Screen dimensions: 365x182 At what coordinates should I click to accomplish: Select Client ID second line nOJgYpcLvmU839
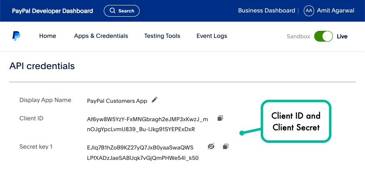[x=141, y=130]
